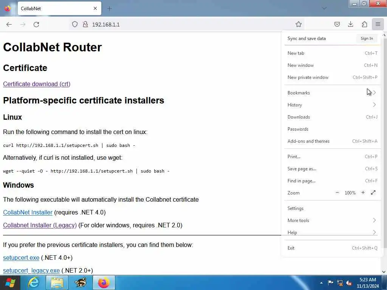The image size is (387, 290).
Task: Zoom out with the minus button
Action: tap(337, 193)
